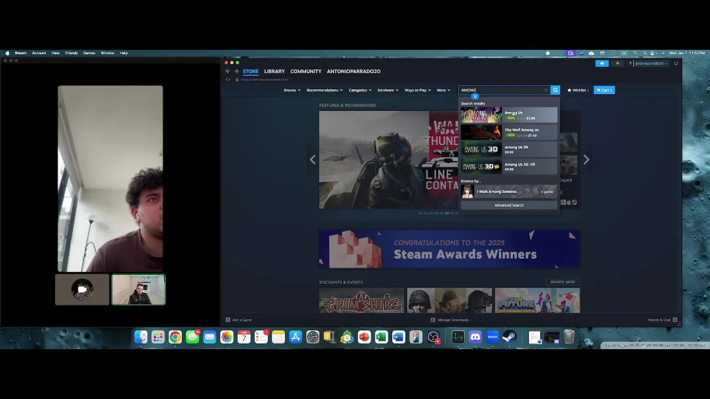Go back with Steam's left arrow
The image size is (710, 399).
[227, 71]
